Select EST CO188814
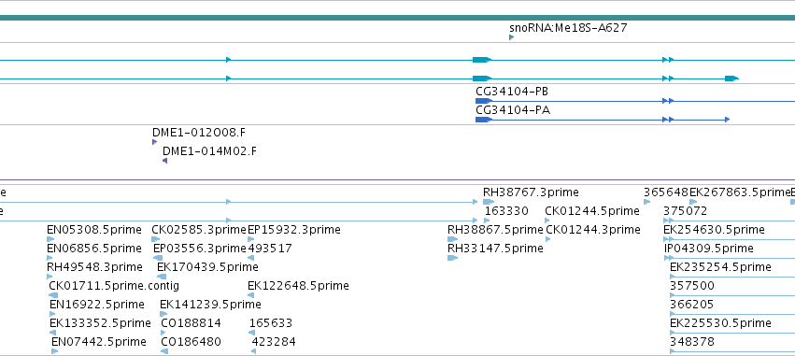 tap(192, 323)
